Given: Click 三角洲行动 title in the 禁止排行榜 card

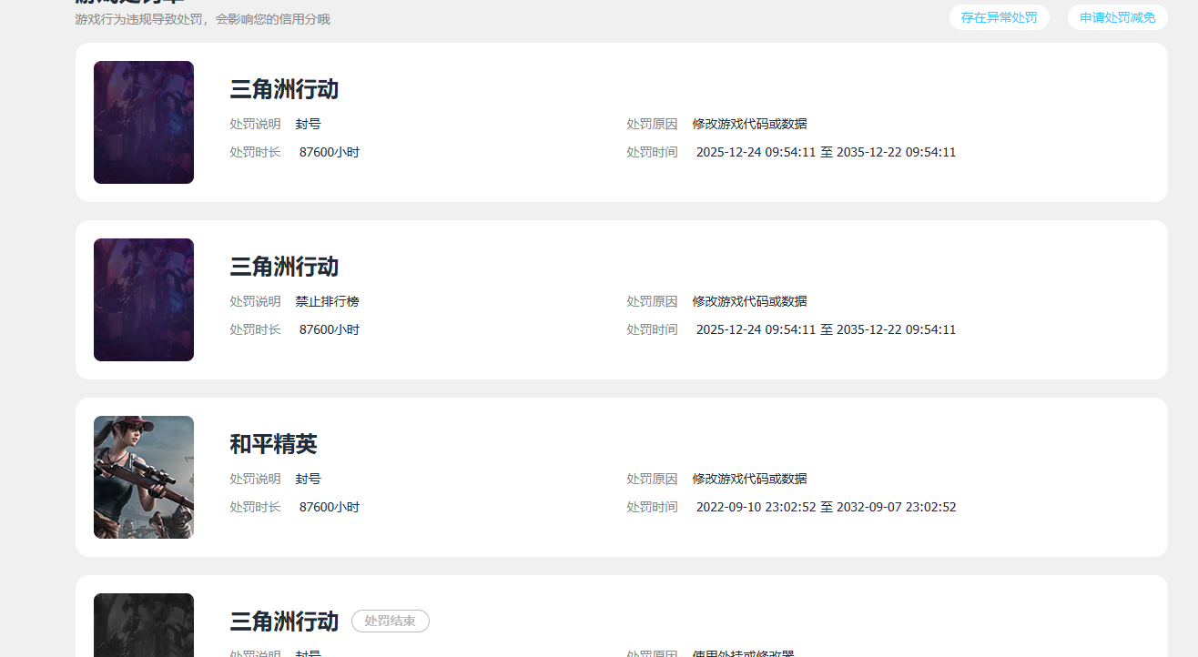Looking at the screenshot, I should point(284,267).
